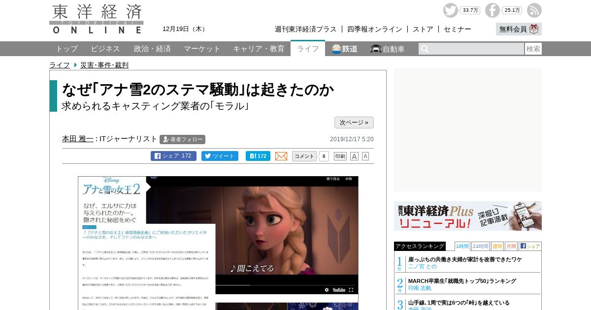Open the キャリア・教育 navigation tab
The image size is (591, 310).
(259, 49)
